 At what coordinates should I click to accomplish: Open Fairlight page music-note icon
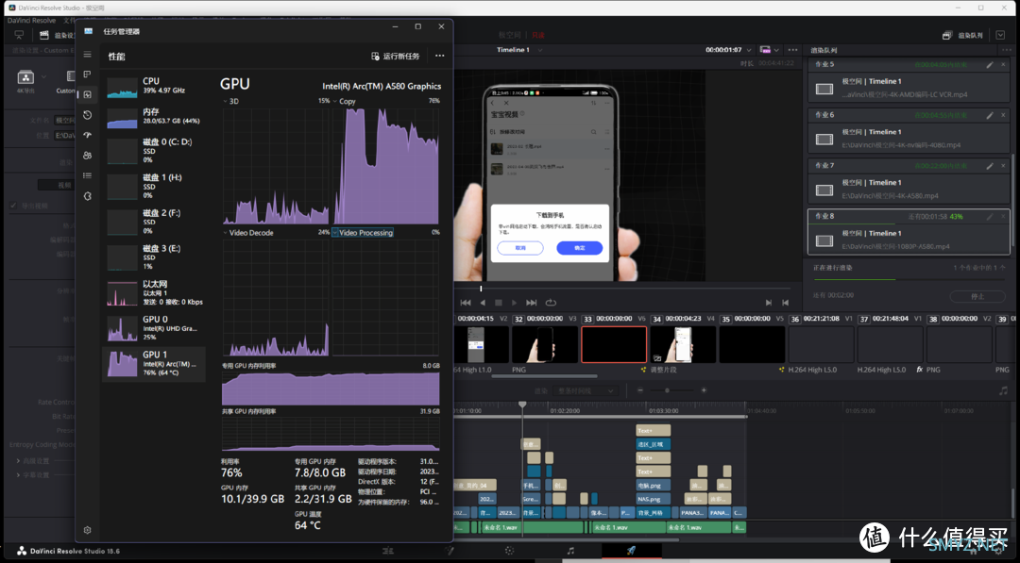[570, 551]
